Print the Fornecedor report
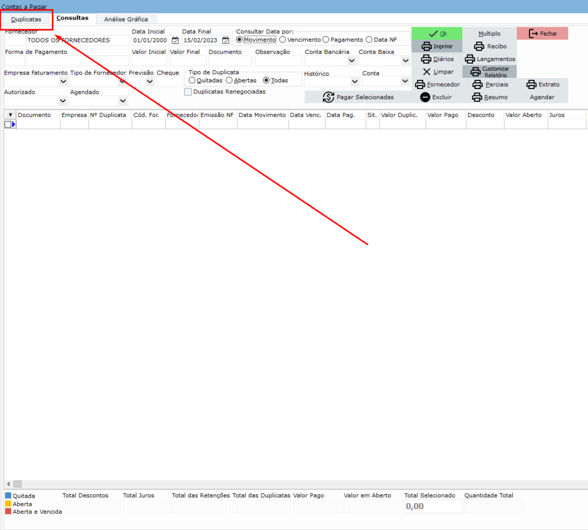 tap(437, 84)
